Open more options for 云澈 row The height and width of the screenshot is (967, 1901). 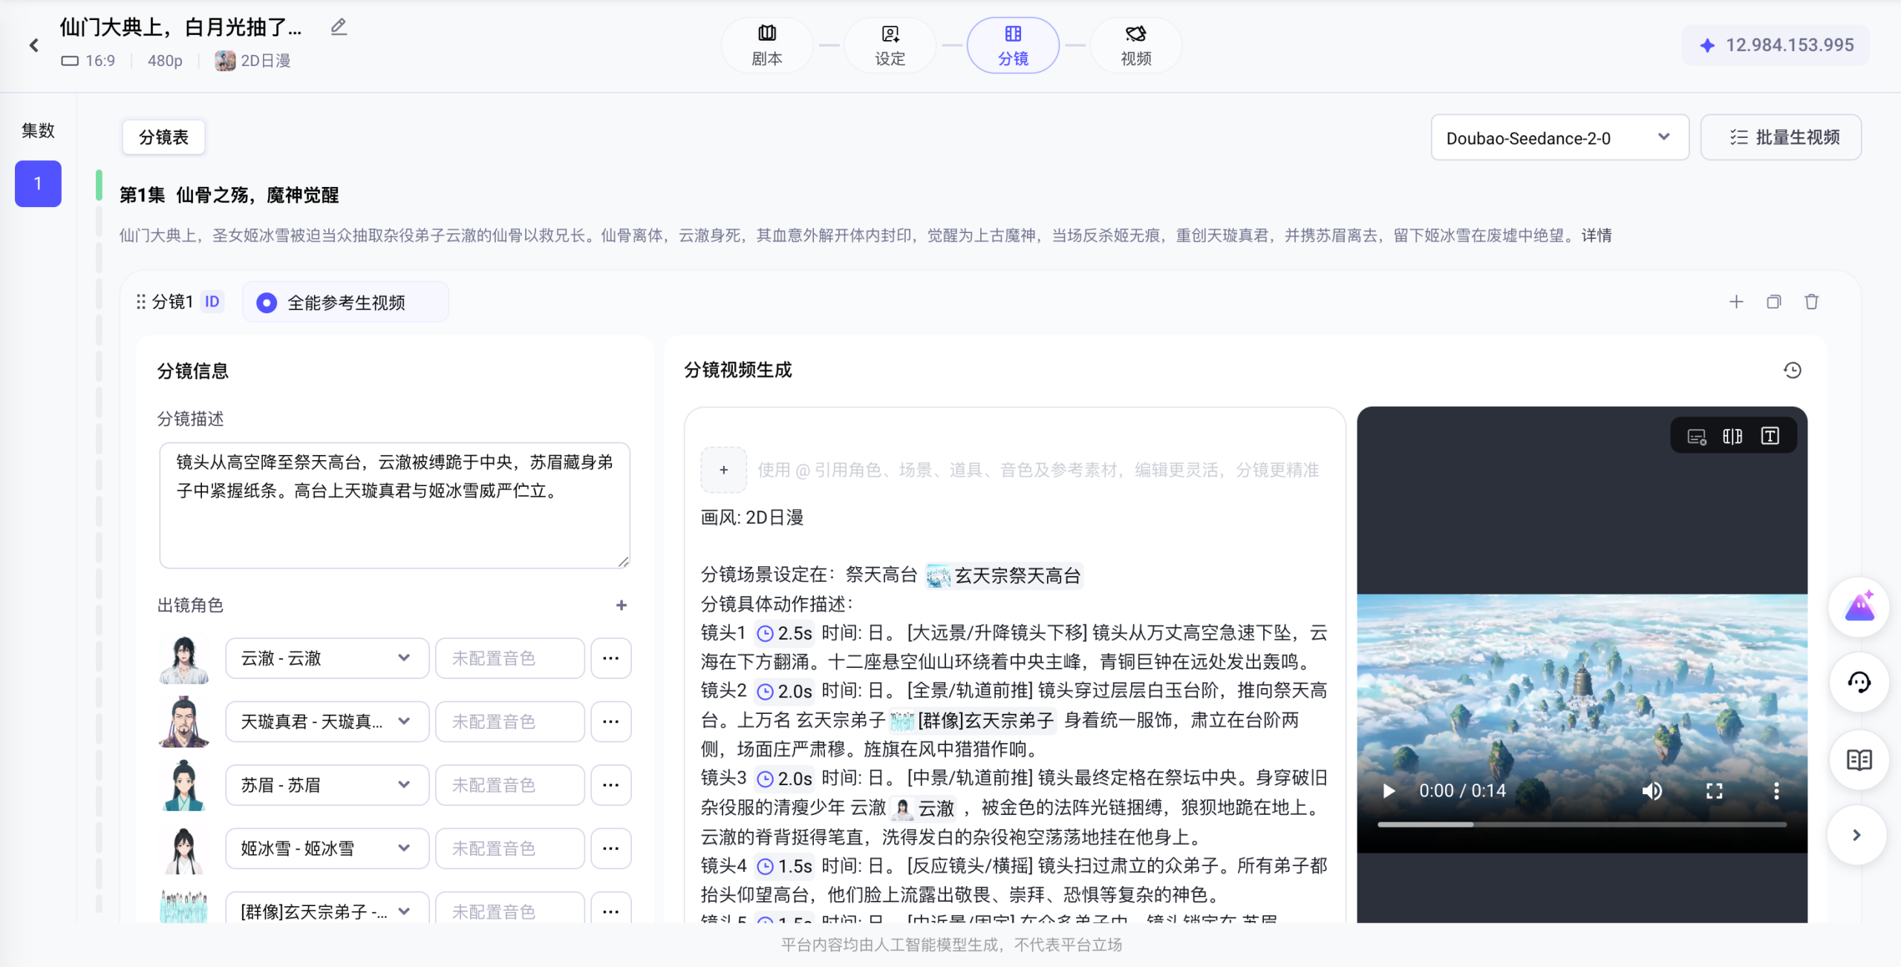610,658
